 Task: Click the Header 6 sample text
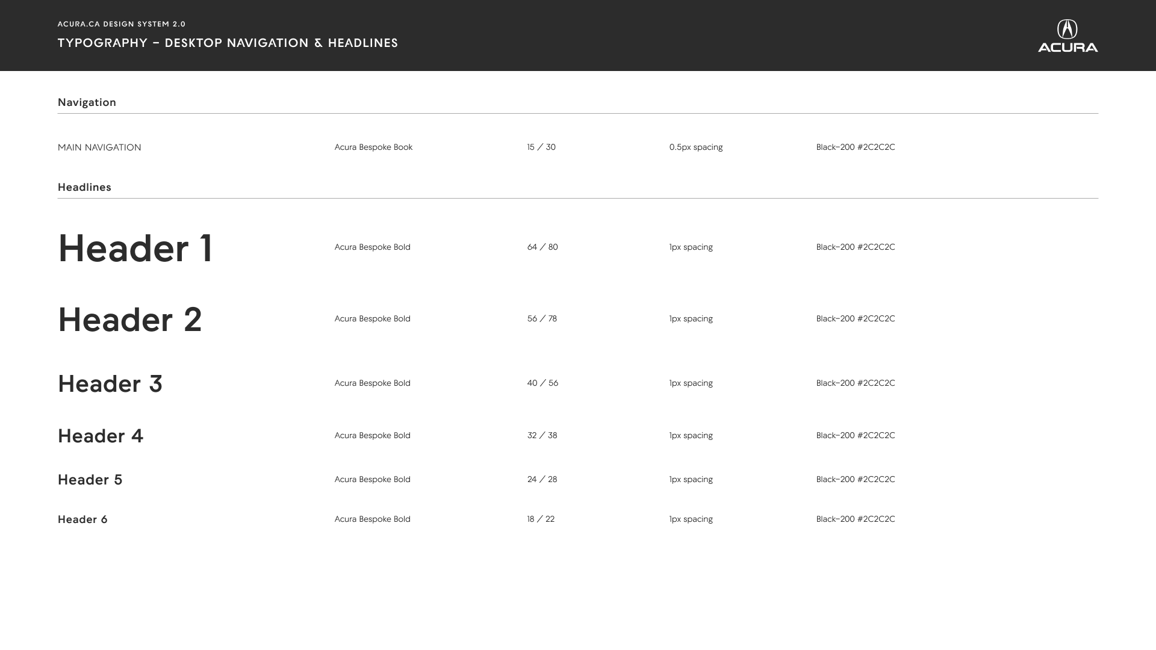click(82, 519)
